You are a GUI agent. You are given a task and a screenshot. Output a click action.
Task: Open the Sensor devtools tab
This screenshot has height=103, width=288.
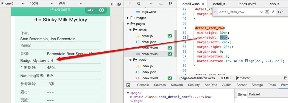242,85
